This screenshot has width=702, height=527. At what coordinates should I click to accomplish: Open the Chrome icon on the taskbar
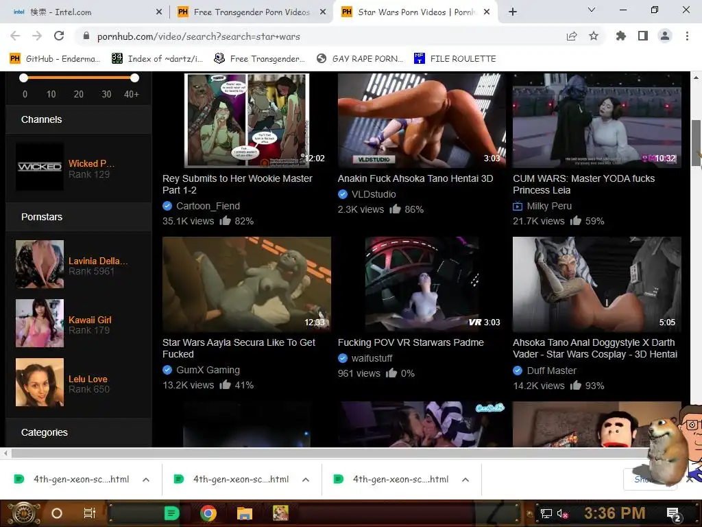pos(208,513)
